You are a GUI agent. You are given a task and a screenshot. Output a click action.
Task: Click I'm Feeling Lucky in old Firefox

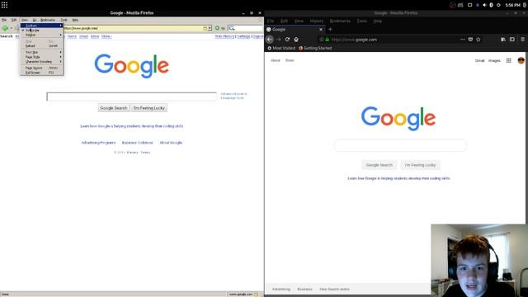click(x=148, y=108)
